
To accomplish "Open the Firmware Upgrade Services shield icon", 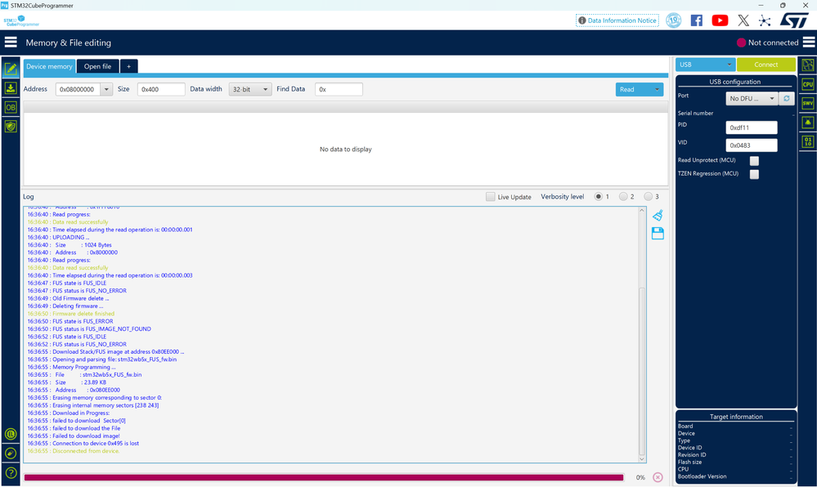I will point(11,126).
